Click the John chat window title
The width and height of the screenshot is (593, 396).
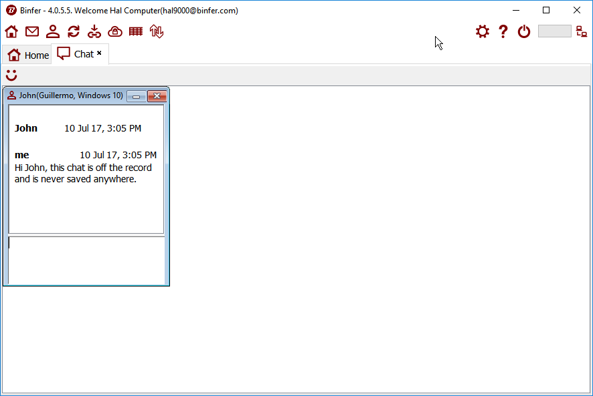coord(71,95)
